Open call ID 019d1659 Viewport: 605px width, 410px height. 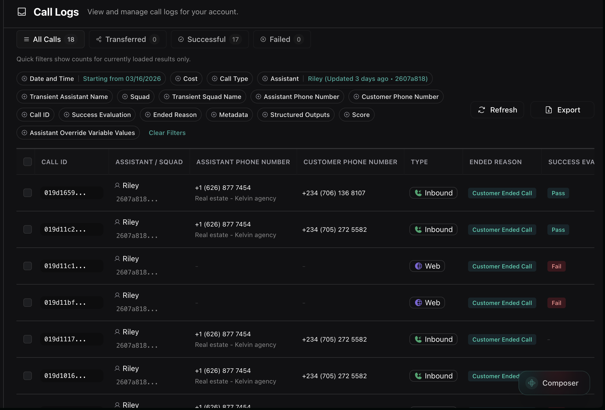tap(72, 193)
